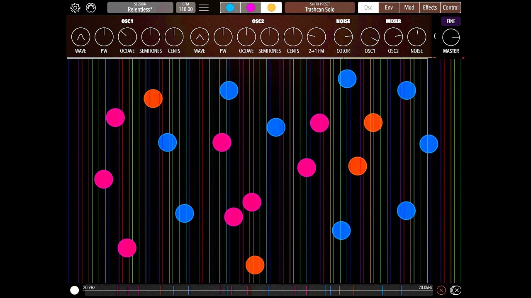531x298 pixels.
Task: Click the 20.0kHz frequency label
Action: tap(425, 288)
